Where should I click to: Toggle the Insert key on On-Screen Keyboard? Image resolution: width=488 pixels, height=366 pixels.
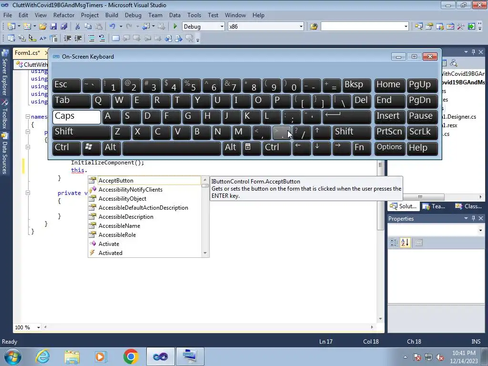click(390, 117)
